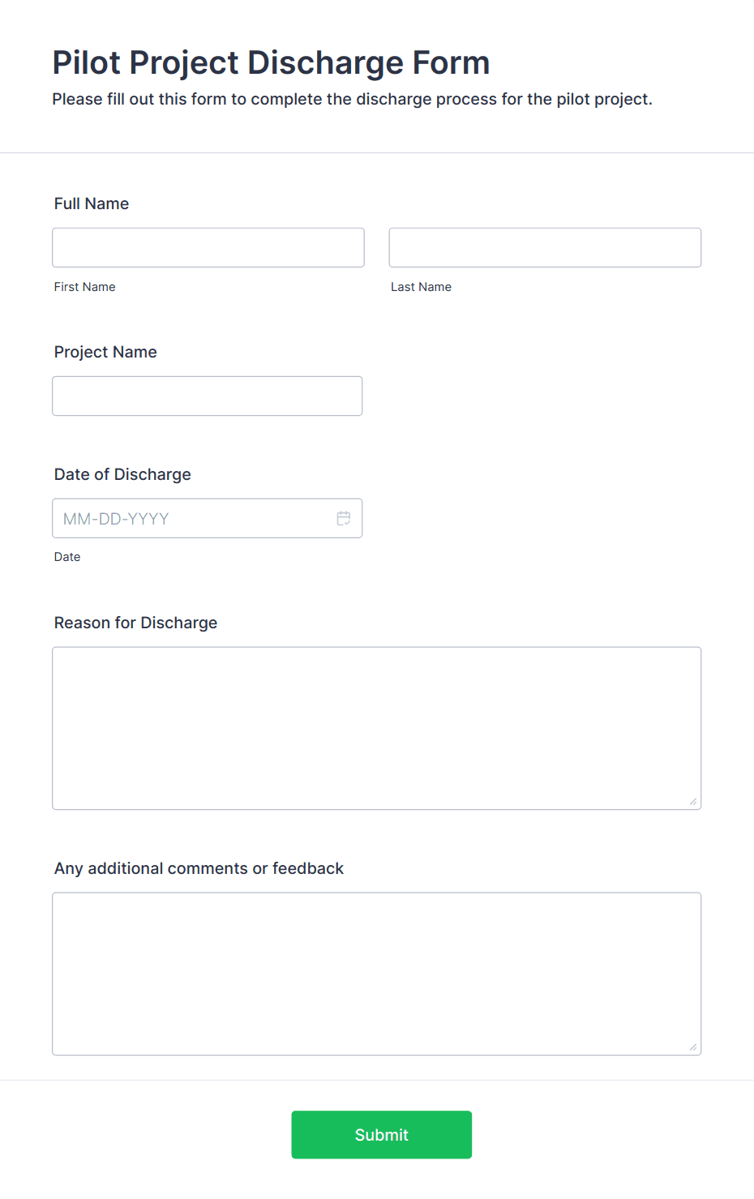This screenshot has height=1199, width=754.
Task: Click the Reason for Discharge label
Action: tap(135, 623)
